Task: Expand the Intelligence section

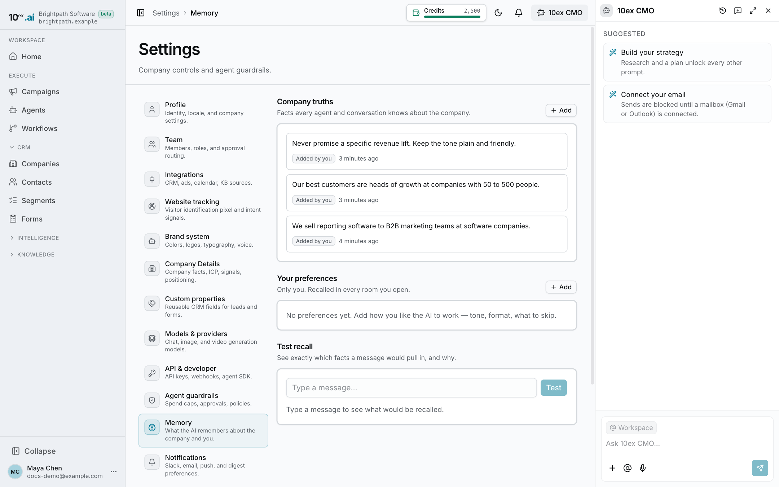Action: click(34, 238)
